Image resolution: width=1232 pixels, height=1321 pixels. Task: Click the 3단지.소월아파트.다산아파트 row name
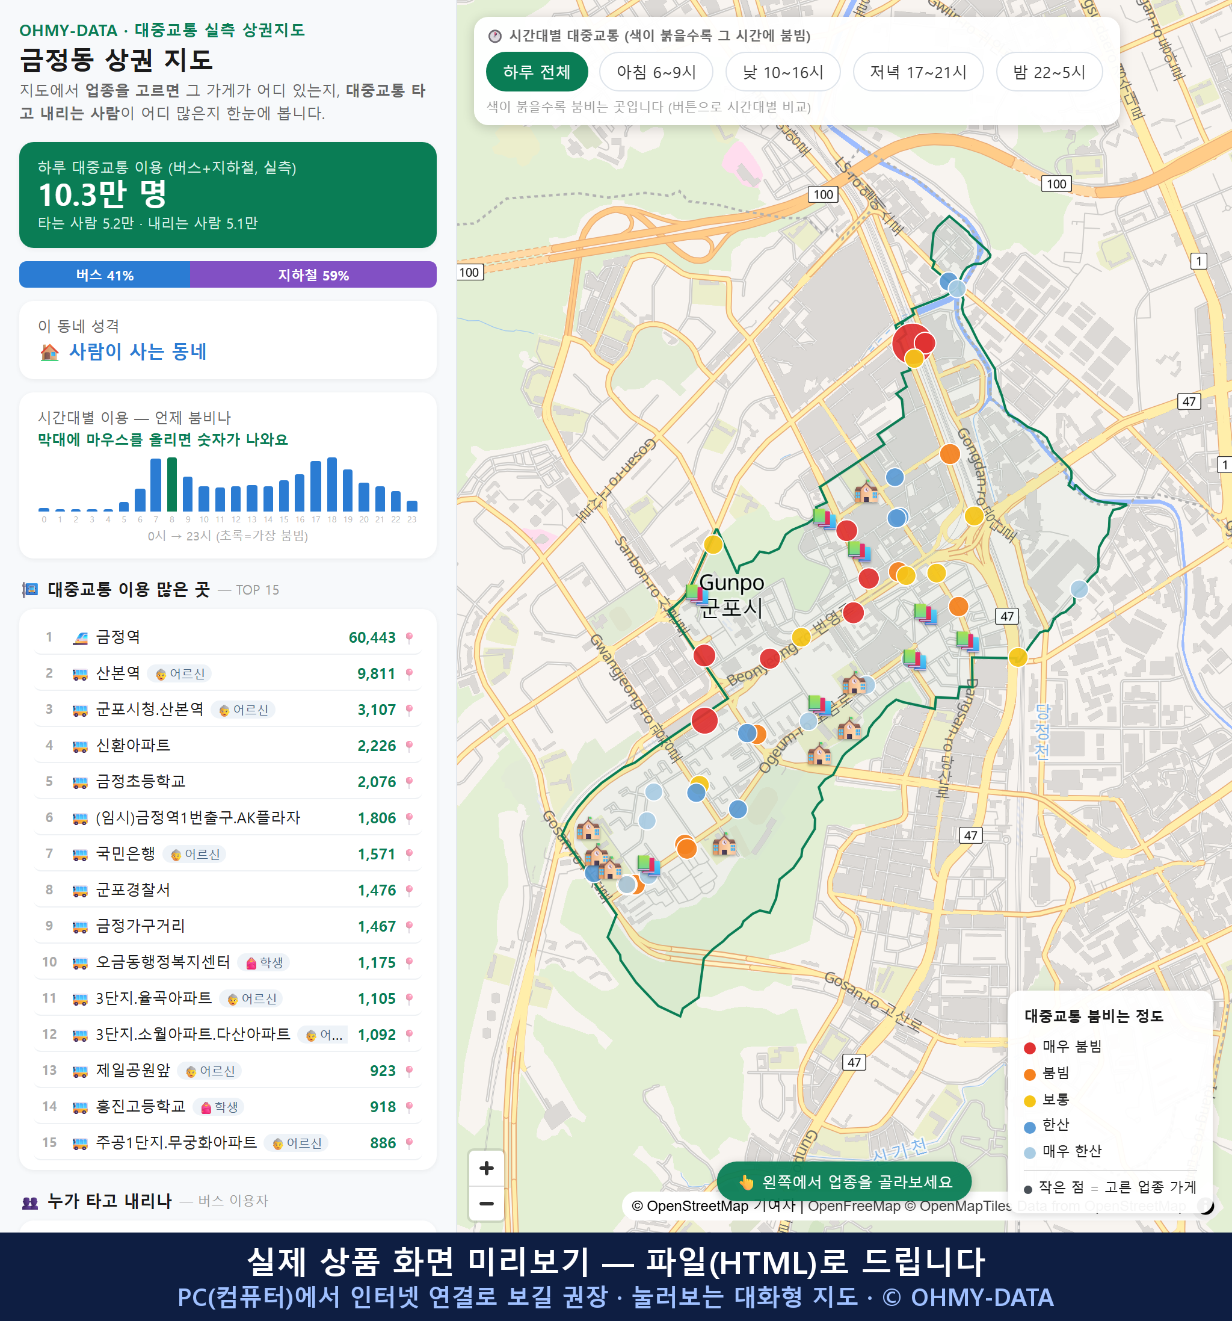coord(192,1034)
